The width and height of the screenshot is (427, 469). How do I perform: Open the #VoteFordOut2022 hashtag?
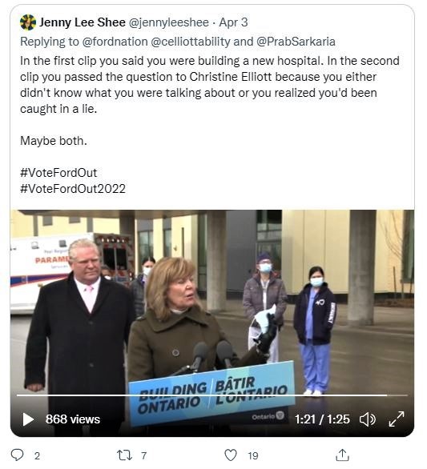(73, 189)
